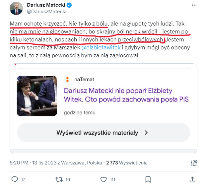Open Dariusz Matecki's profile picture
Screen dimensions: 207x187
16,8
